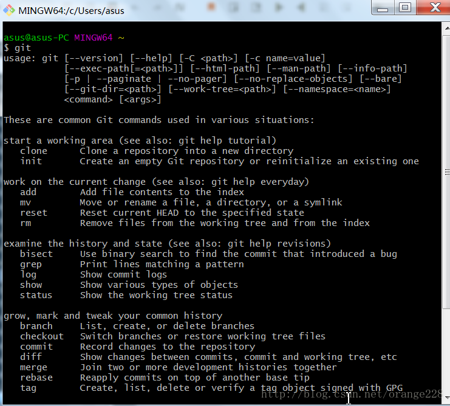
Task: Click the [--git-dir=<path>] option text
Action: (113, 89)
